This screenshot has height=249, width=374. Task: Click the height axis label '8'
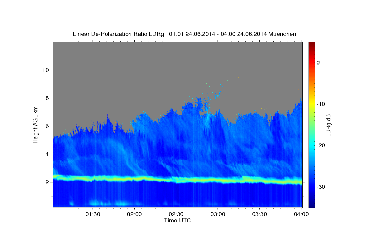point(47,98)
